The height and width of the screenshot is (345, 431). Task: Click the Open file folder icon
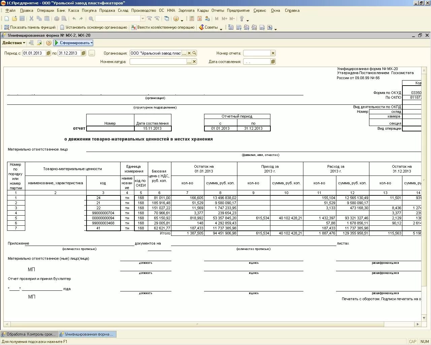(14, 19)
